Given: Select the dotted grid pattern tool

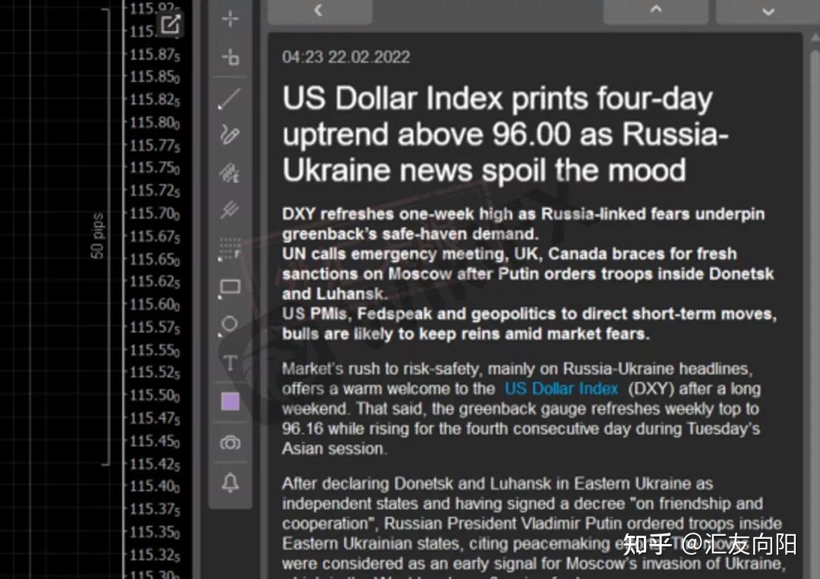Looking at the screenshot, I should click(229, 249).
